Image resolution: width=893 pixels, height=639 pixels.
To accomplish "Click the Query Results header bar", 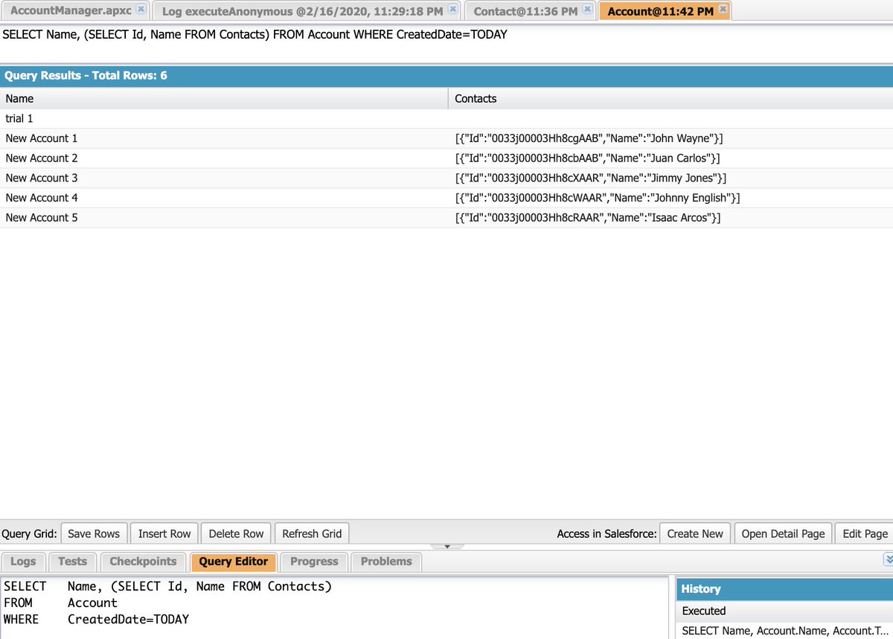I will pos(446,76).
